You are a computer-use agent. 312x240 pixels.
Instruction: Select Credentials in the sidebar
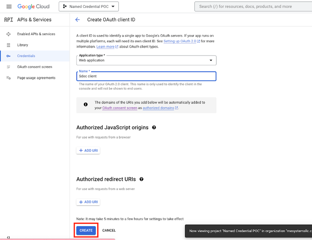click(35, 56)
